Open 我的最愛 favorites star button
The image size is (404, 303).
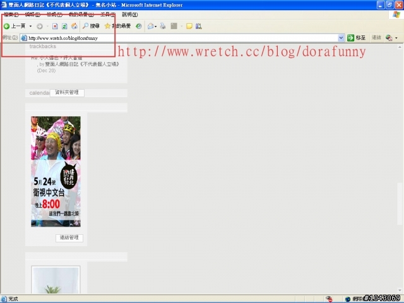click(118, 26)
